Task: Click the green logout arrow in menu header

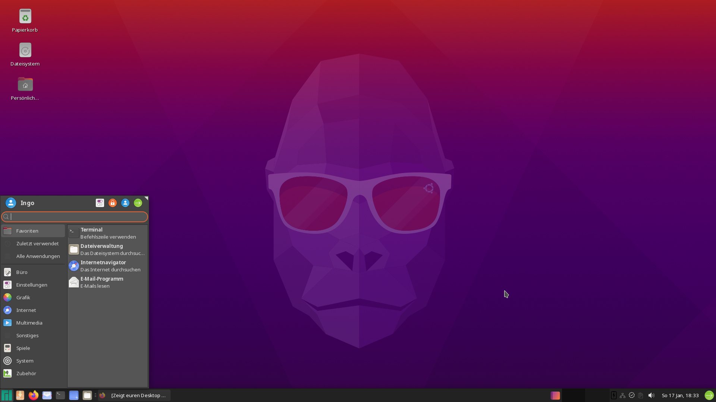Action: click(x=138, y=203)
